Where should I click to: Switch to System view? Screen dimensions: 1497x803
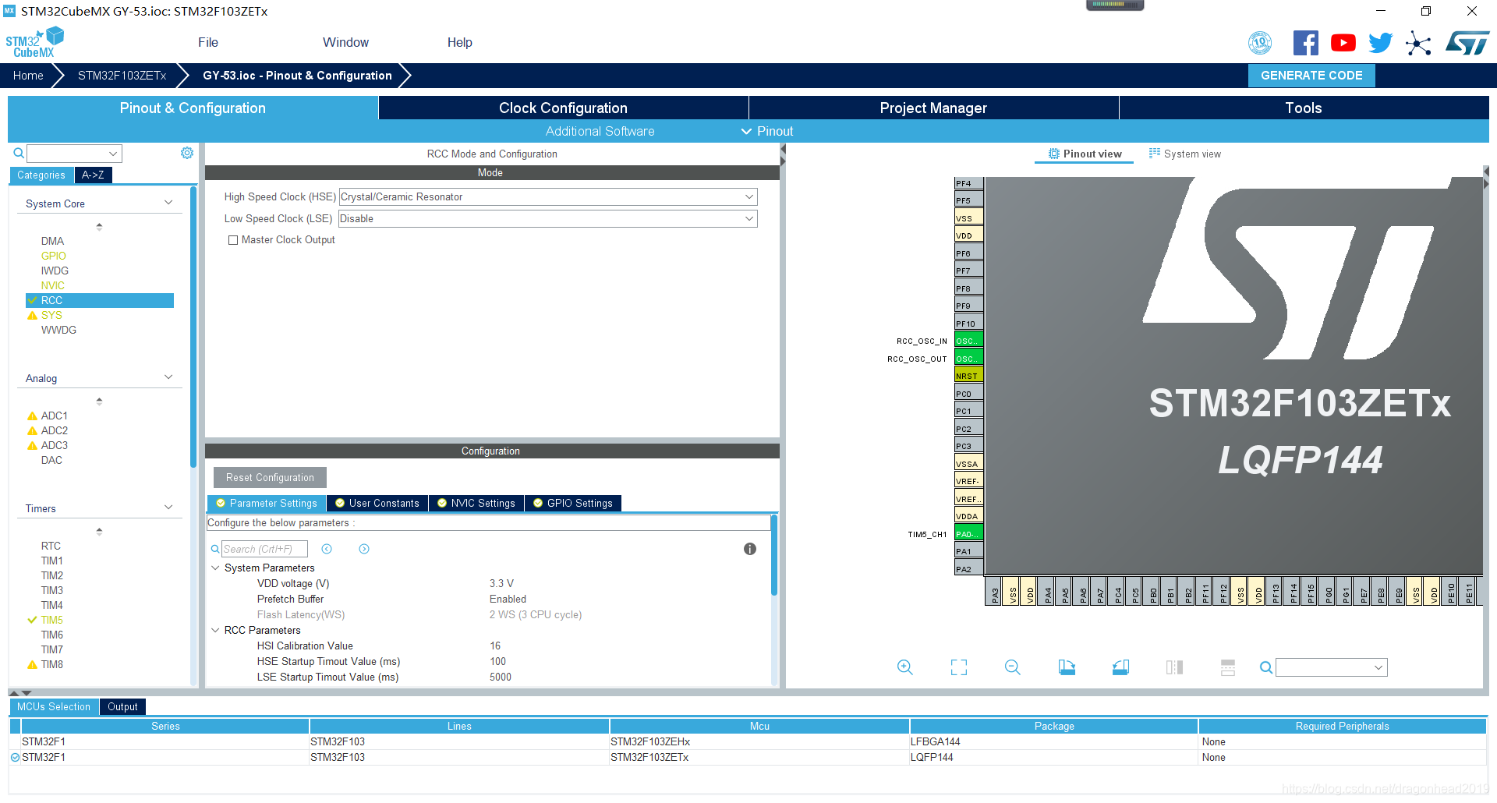coord(1184,154)
